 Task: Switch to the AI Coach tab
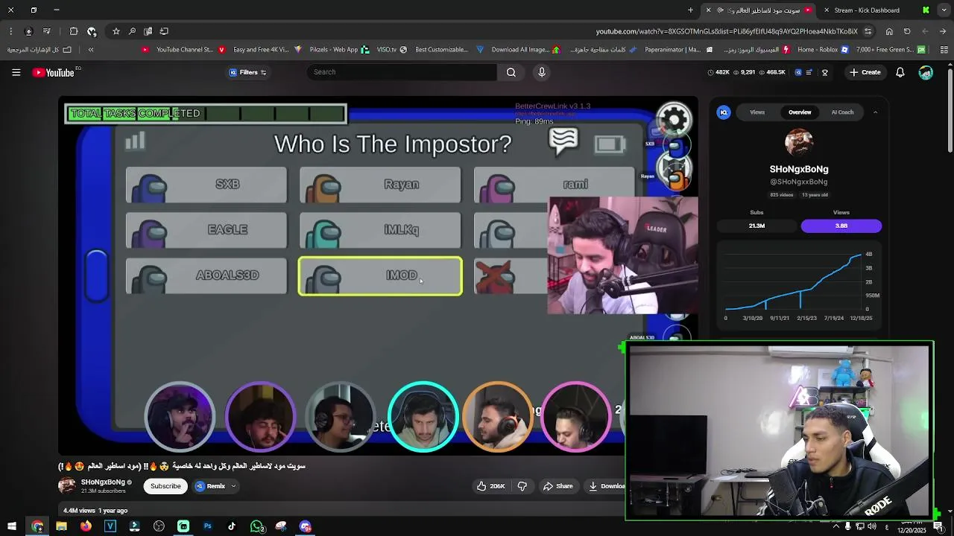(x=842, y=112)
